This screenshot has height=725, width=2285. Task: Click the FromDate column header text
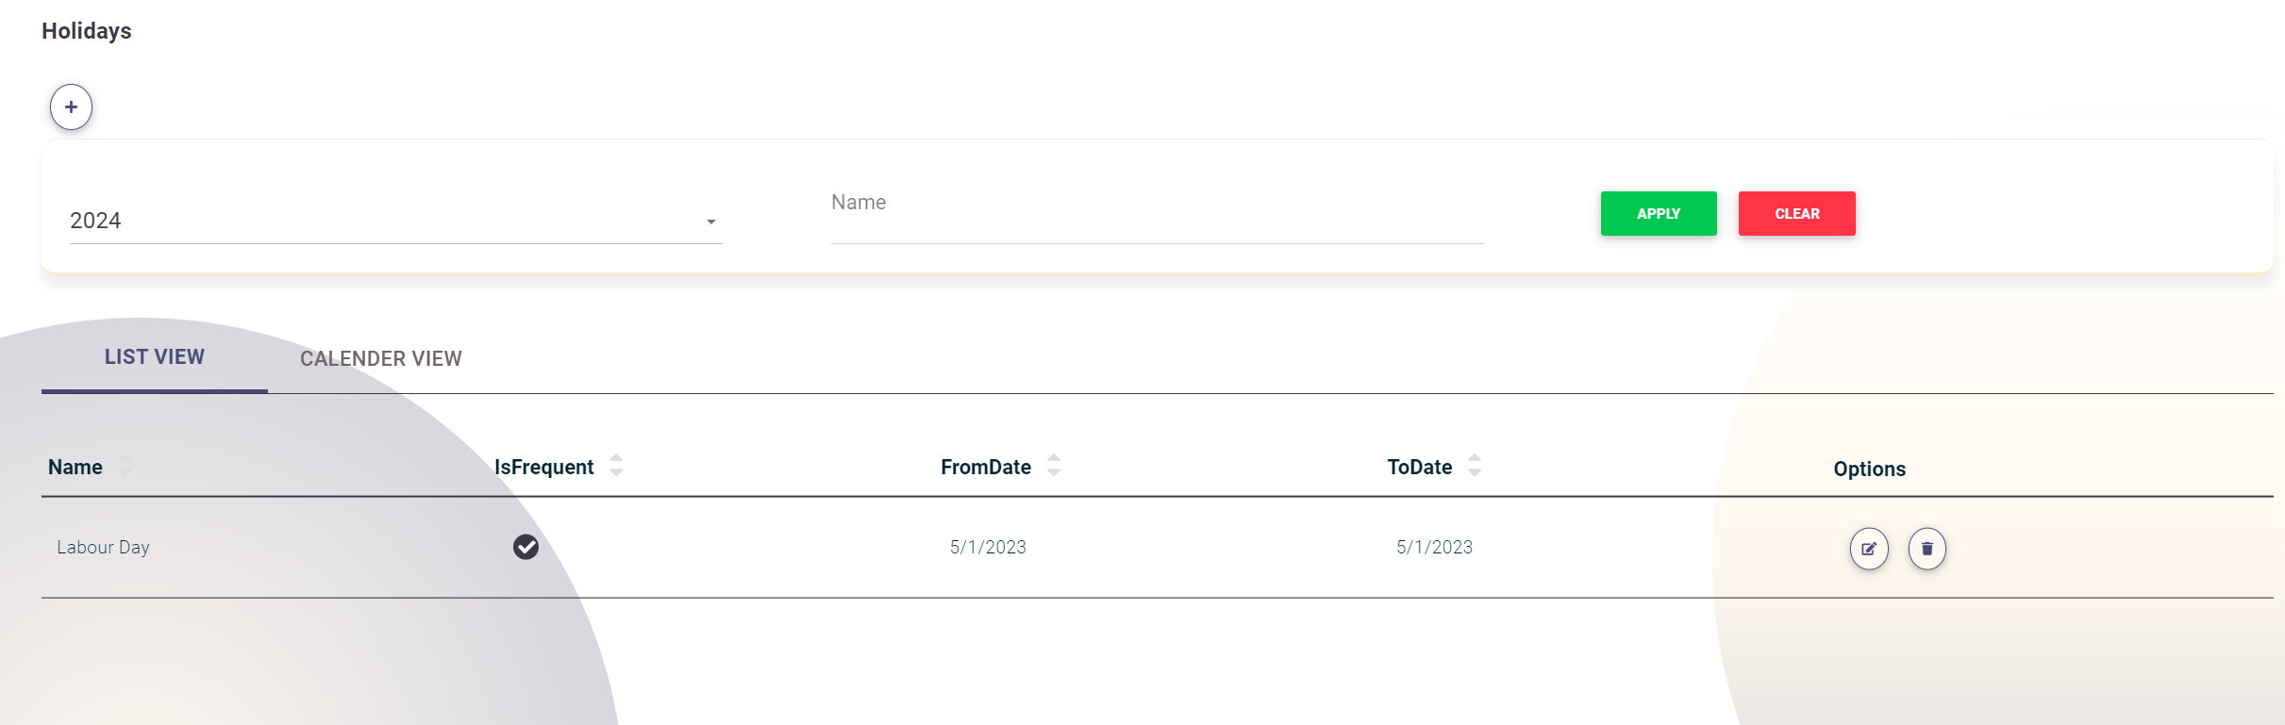pyautogui.click(x=986, y=468)
